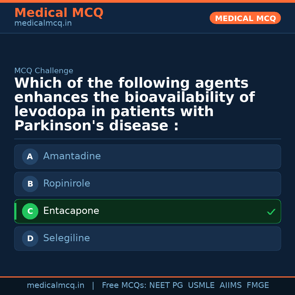Click the letter A circle icon
295x295 pixels.
pos(30,157)
